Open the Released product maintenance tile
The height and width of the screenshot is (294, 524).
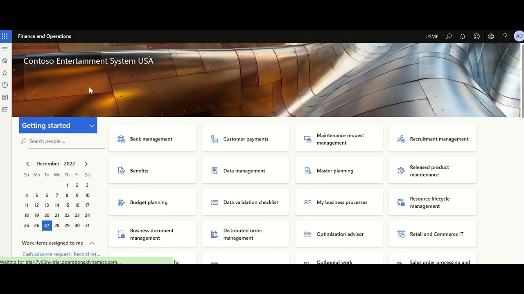pyautogui.click(x=432, y=171)
